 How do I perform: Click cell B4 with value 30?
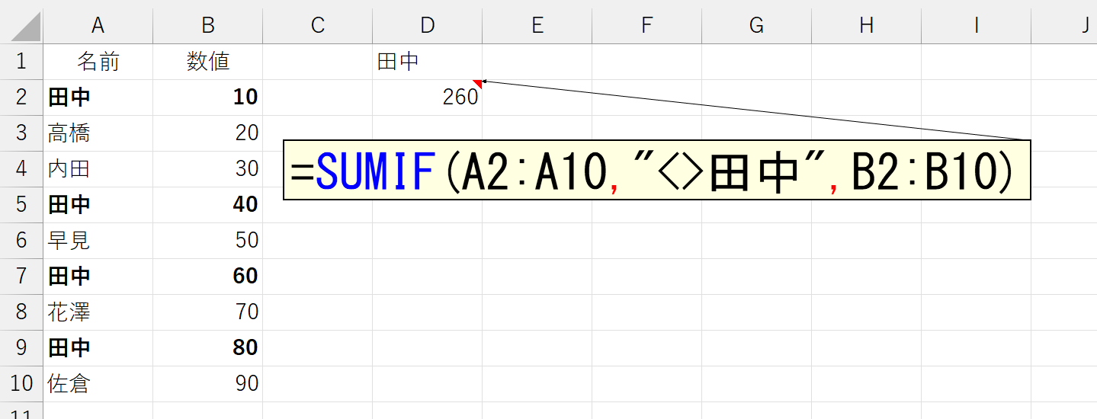pos(207,169)
